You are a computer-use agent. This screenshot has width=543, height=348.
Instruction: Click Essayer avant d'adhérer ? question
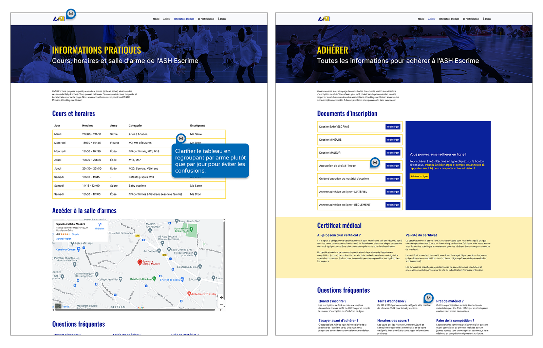pyautogui.click(x=338, y=320)
